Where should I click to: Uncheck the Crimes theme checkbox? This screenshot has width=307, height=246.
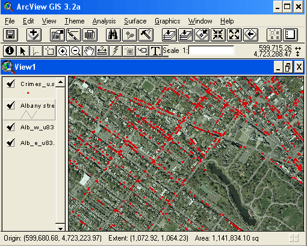click(11, 84)
